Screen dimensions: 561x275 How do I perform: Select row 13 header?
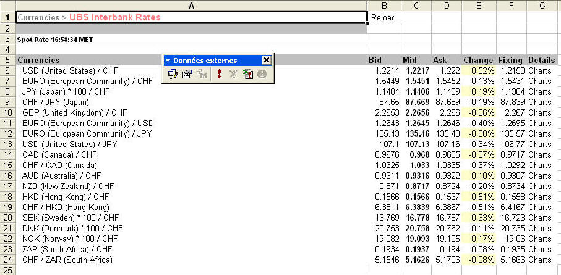pyautogui.click(x=8, y=144)
